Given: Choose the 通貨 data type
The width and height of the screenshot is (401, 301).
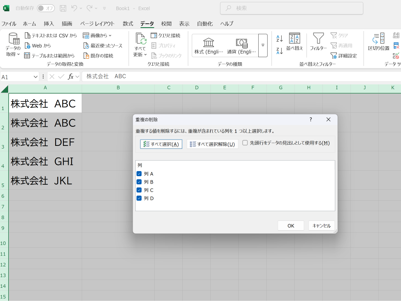Looking at the screenshot, I should (x=242, y=45).
